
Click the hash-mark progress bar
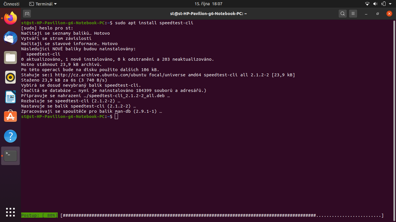222,216
